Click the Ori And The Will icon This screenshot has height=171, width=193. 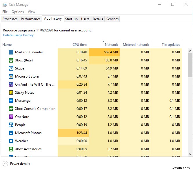pyautogui.click(x=11, y=84)
